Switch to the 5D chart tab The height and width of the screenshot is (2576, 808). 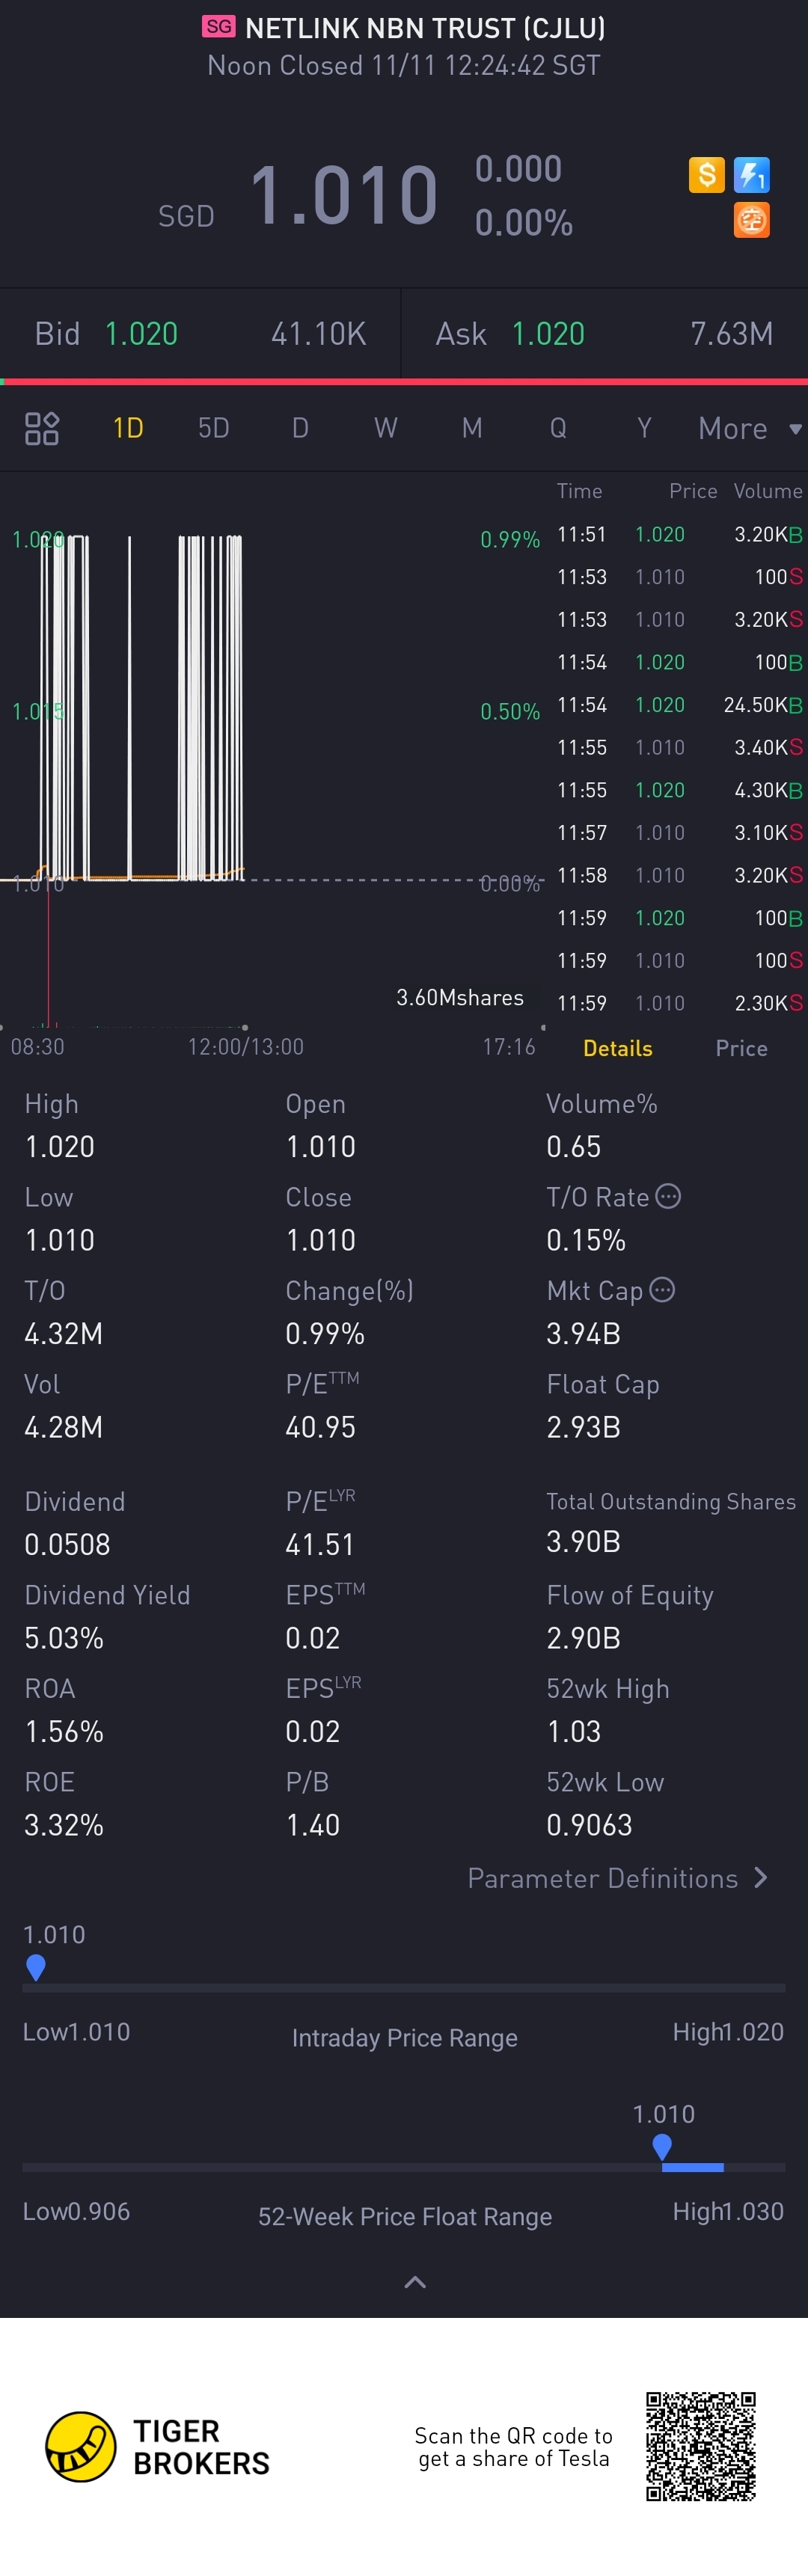pos(213,428)
